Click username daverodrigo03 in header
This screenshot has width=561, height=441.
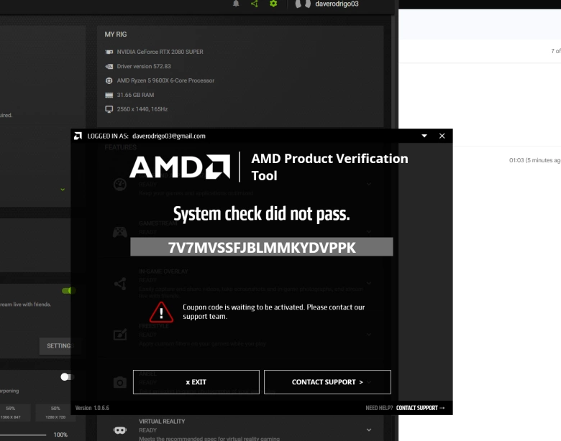tap(337, 4)
